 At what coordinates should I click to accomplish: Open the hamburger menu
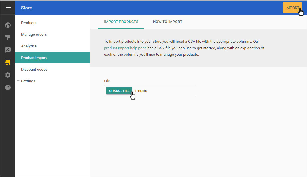tap(8, 8)
